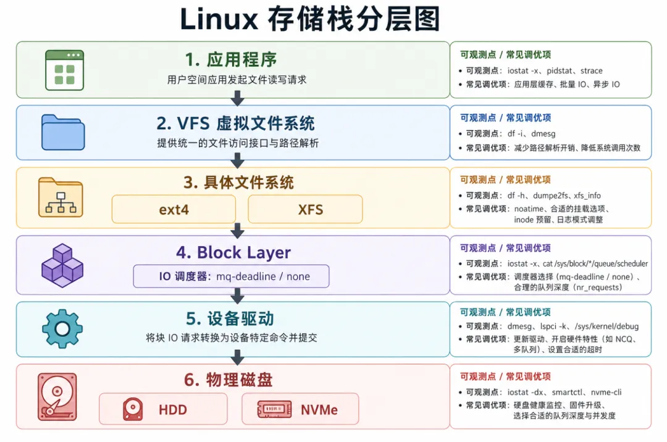Viewport: 667px width, 442px height.
Task: Click the HDD box
Action: (163, 409)
